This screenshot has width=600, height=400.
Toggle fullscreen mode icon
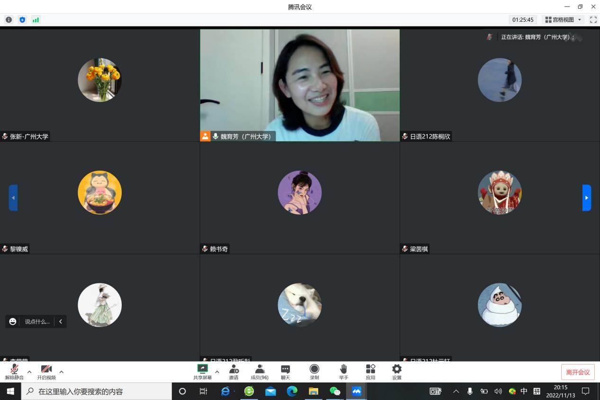click(593, 20)
